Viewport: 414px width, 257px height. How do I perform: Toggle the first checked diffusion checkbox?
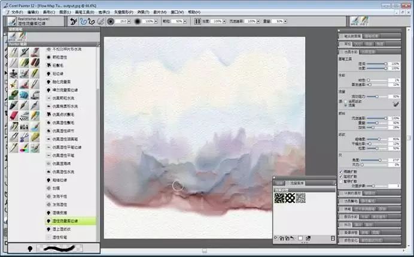[340, 171]
